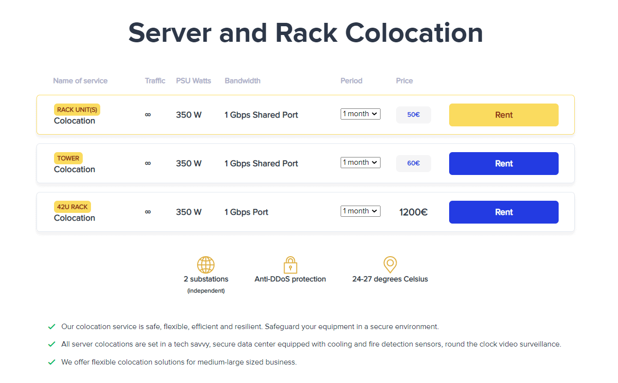Click the padlock Anti-DDoS protection icon
The height and width of the screenshot is (383, 618).
pyautogui.click(x=291, y=265)
